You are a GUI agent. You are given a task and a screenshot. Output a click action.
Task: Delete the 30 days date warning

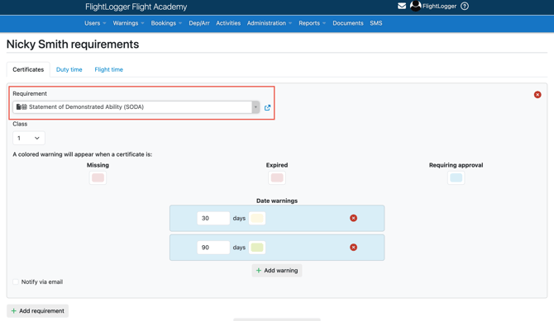coord(353,218)
